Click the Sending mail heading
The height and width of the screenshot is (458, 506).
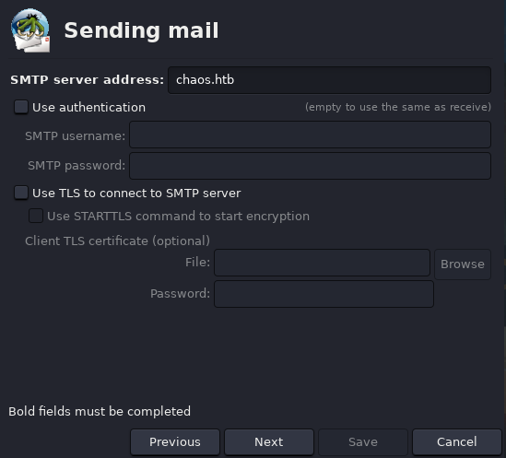141,31
